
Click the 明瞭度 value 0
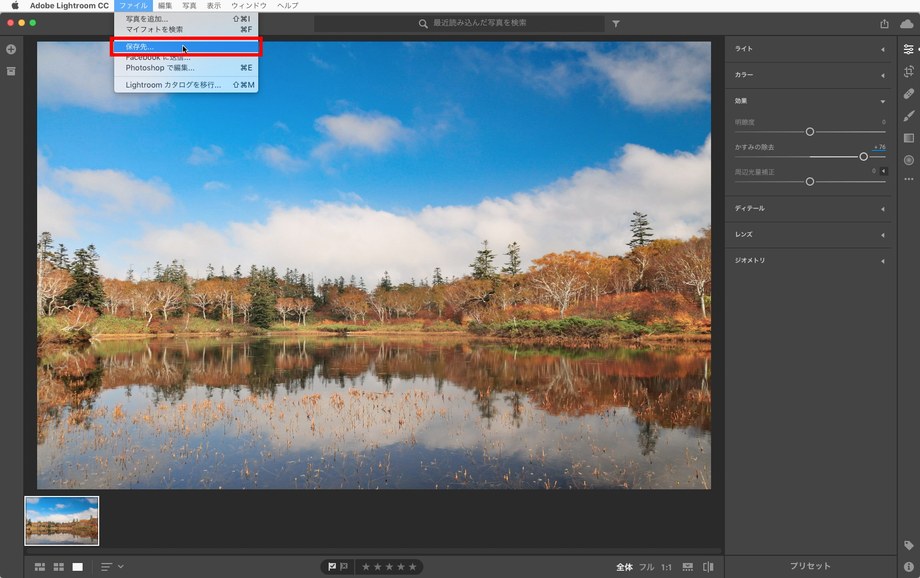pos(884,122)
